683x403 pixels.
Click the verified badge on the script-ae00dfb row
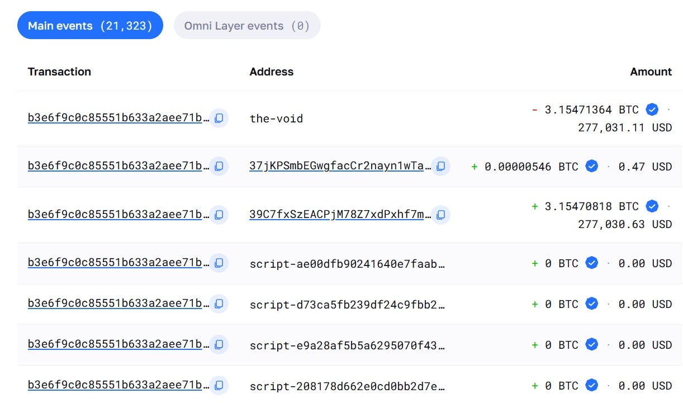click(592, 263)
